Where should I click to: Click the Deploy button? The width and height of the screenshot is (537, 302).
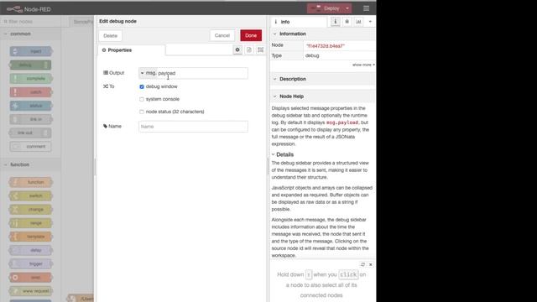coord(326,8)
